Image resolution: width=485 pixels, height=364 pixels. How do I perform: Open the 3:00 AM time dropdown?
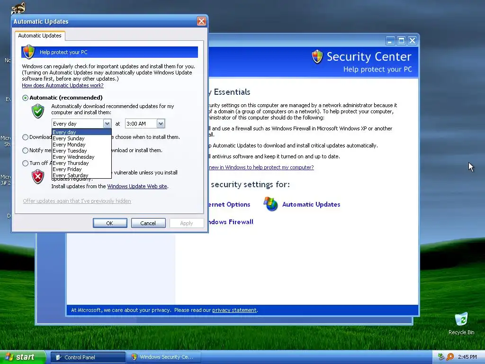(161, 124)
